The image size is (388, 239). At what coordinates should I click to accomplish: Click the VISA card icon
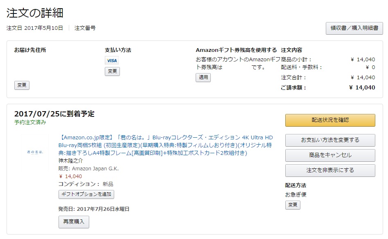pos(112,60)
